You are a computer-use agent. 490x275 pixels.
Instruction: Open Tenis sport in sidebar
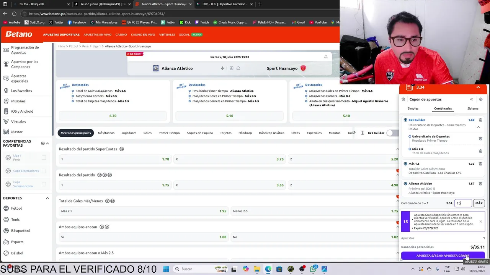tap(15, 220)
